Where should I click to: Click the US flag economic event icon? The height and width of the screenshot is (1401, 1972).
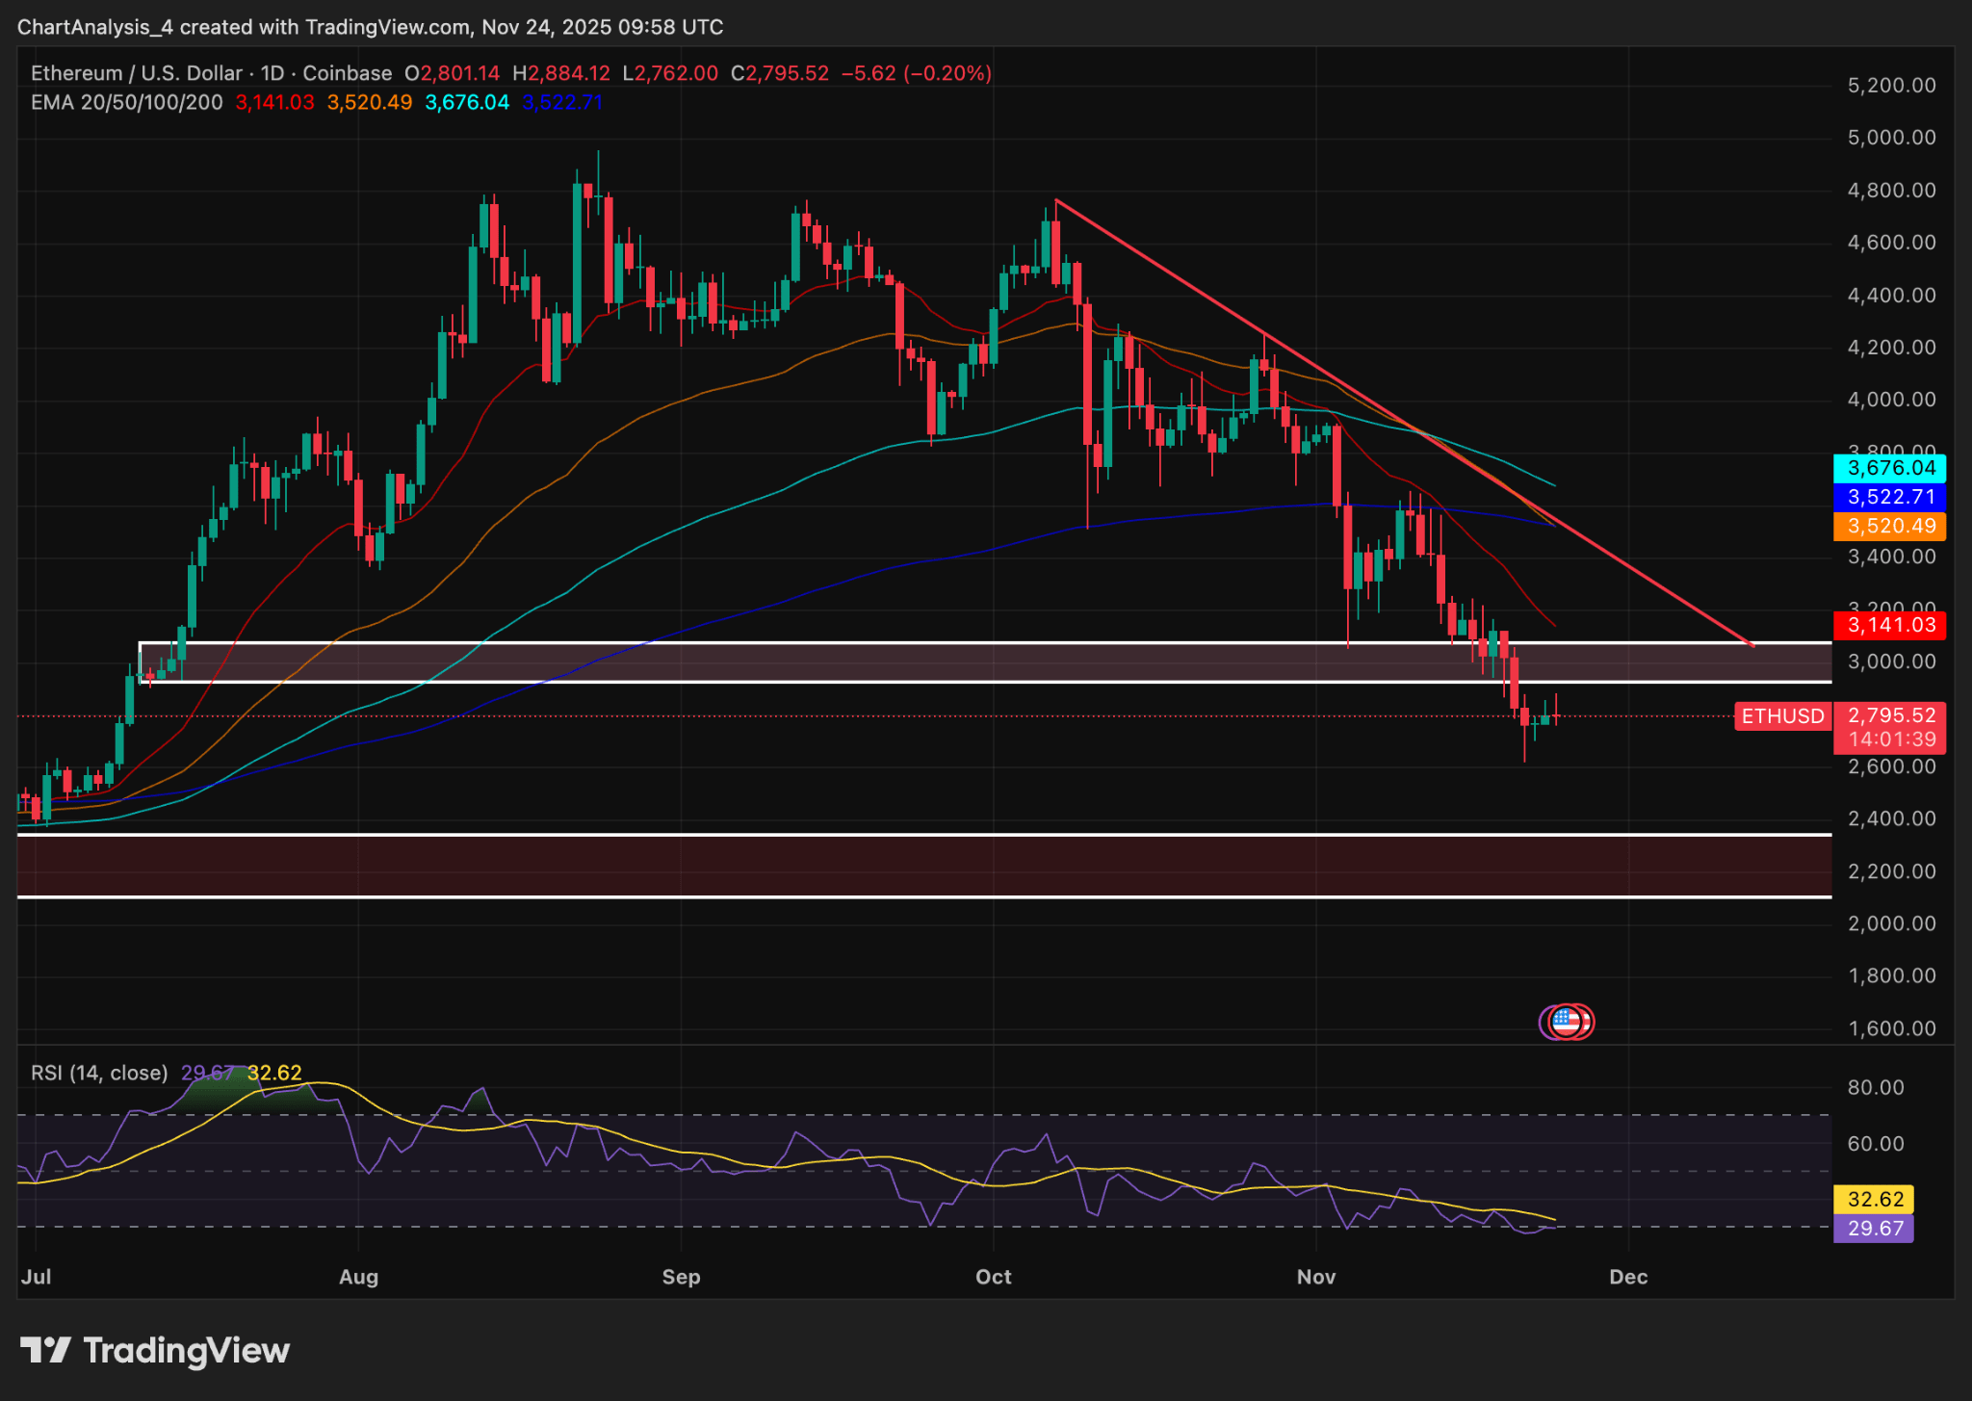tap(1566, 1021)
